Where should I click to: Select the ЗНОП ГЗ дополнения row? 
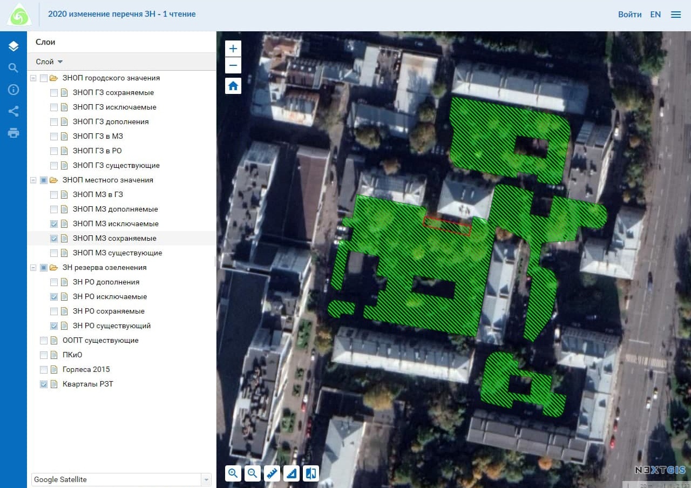121,122
